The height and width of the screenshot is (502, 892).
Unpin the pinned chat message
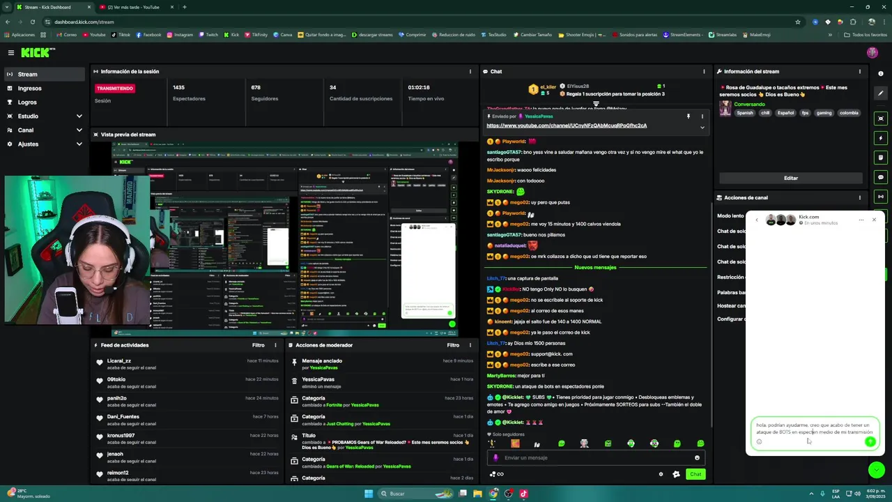tap(688, 116)
